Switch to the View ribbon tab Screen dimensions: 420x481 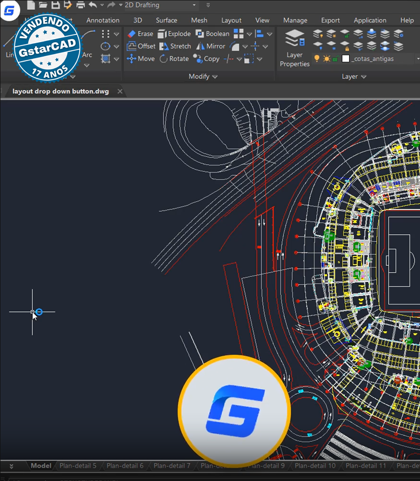coord(262,20)
